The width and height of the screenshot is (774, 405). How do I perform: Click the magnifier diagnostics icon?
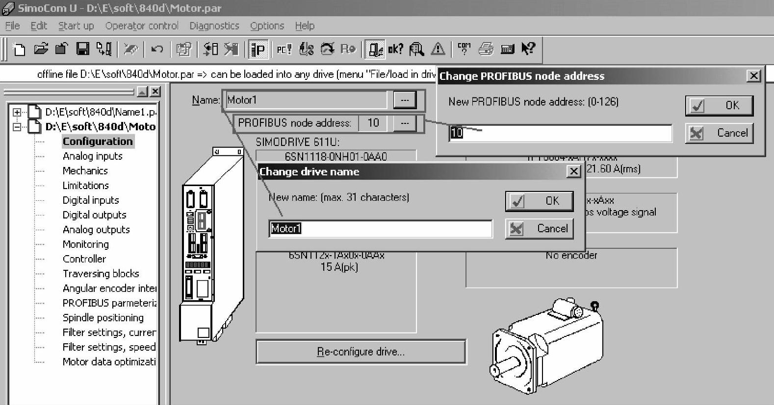coord(417,49)
